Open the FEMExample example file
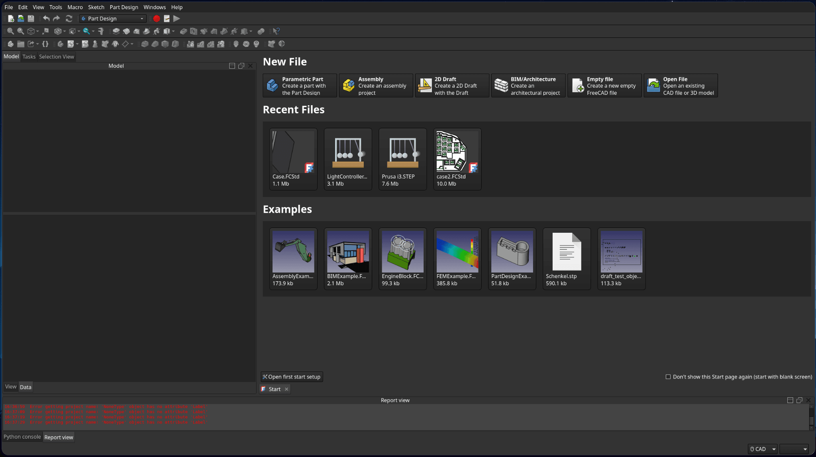816x457 pixels. (x=457, y=259)
